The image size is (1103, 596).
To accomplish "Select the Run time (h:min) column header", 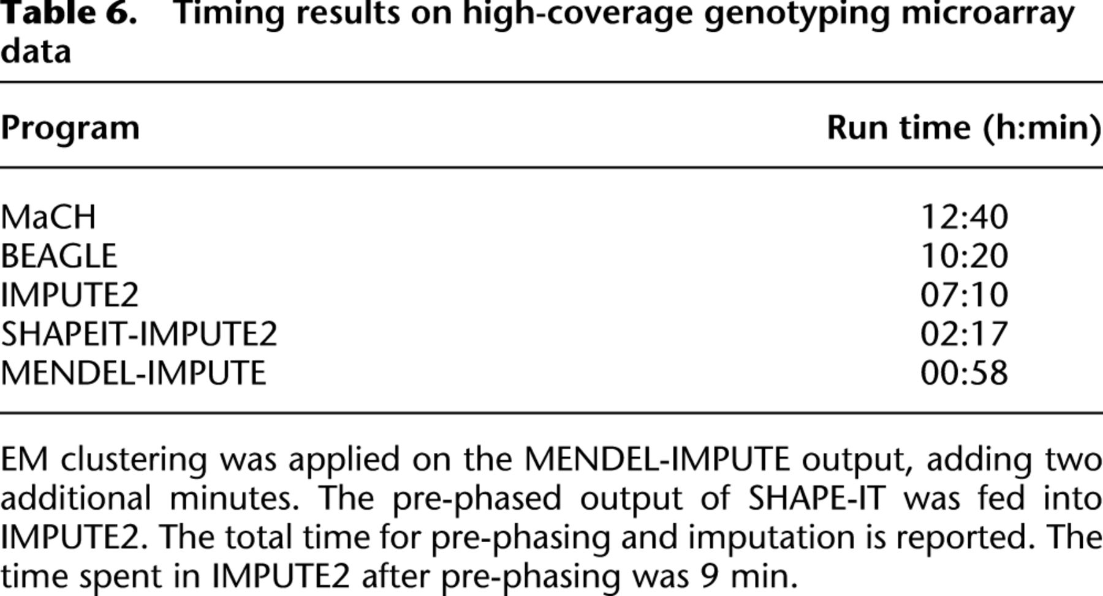I will (x=964, y=129).
